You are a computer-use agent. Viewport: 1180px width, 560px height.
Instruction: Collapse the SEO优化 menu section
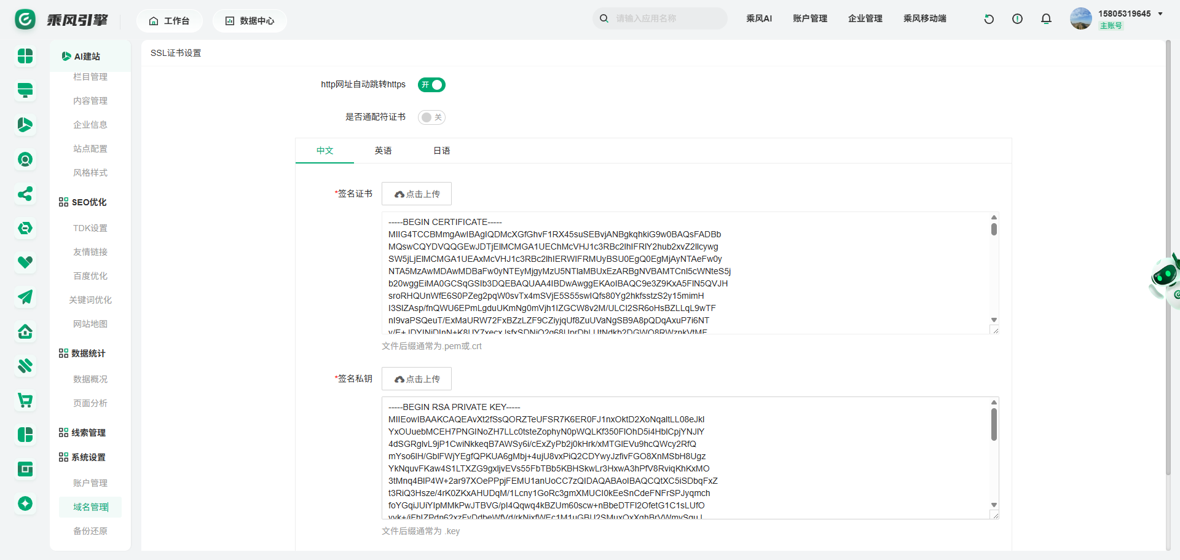tap(83, 202)
